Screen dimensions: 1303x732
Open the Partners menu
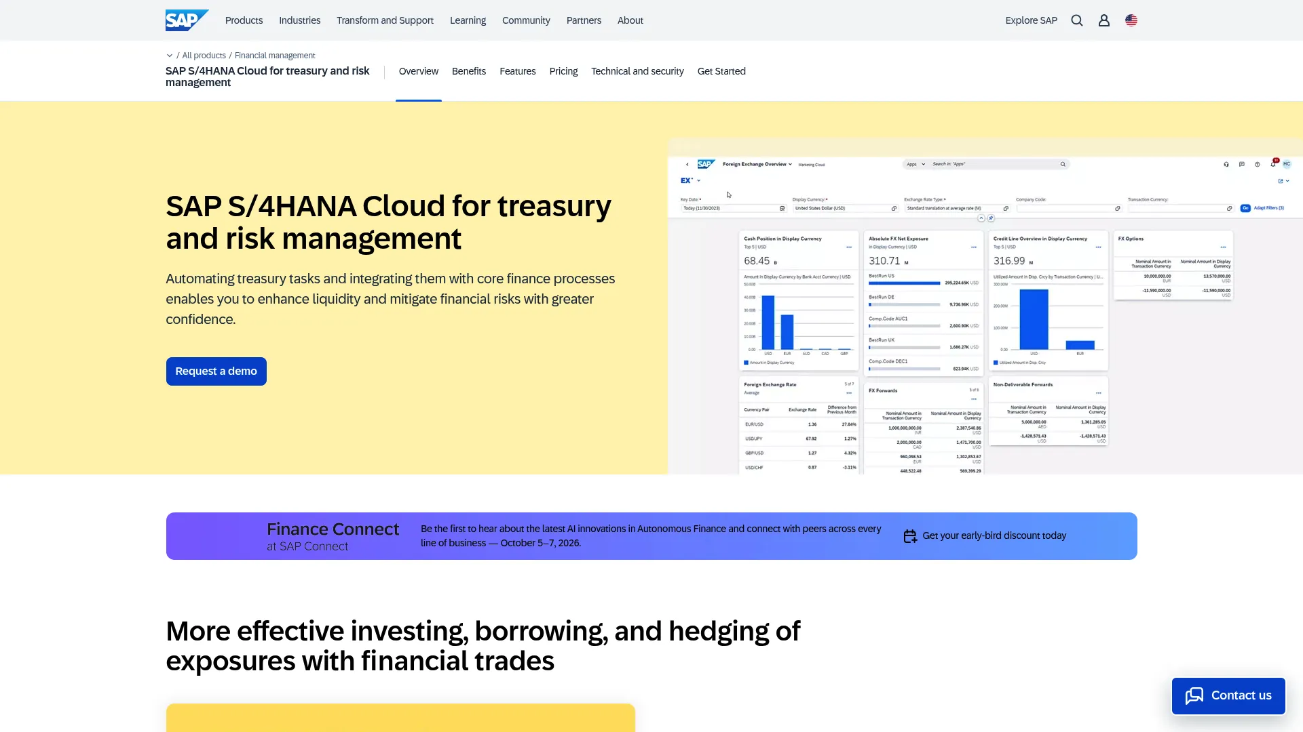coord(584,20)
